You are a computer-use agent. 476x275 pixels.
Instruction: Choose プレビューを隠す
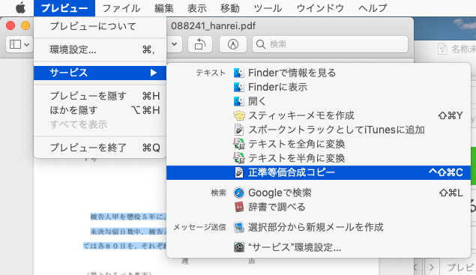(x=100, y=96)
